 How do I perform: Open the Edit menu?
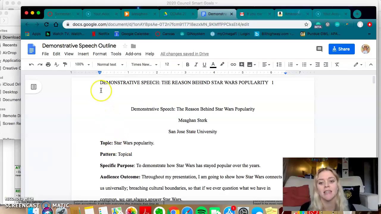coord(56,54)
